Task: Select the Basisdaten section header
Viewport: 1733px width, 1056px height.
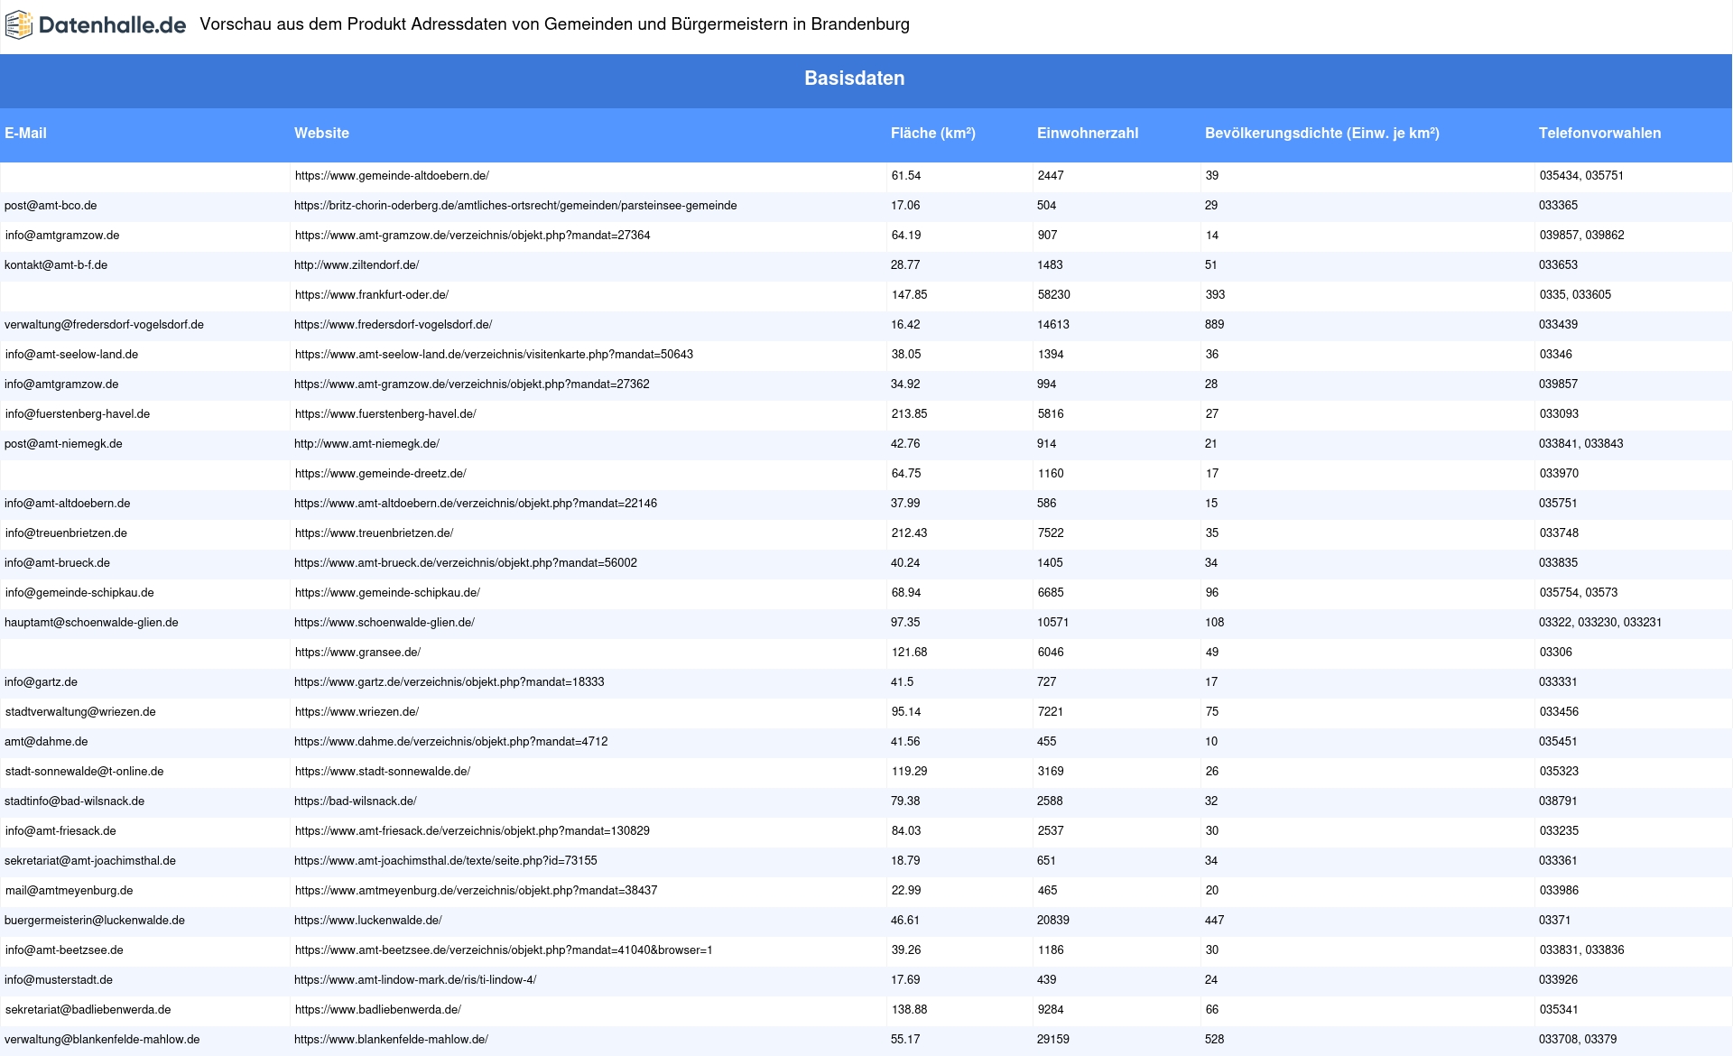Action: pyautogui.click(x=855, y=79)
